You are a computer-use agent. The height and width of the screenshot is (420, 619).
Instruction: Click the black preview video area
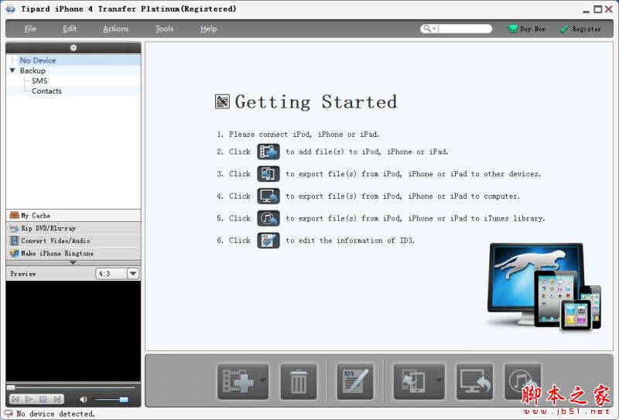74,331
